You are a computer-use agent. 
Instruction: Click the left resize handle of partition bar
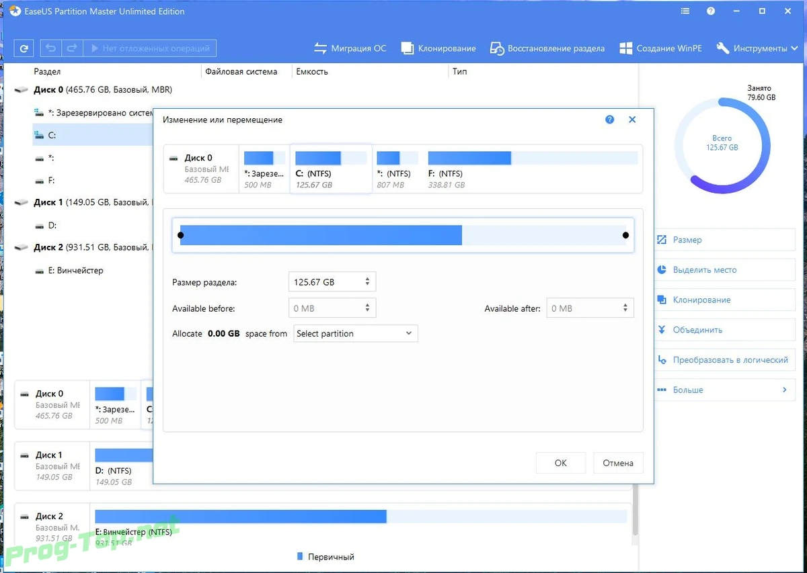pyautogui.click(x=181, y=235)
